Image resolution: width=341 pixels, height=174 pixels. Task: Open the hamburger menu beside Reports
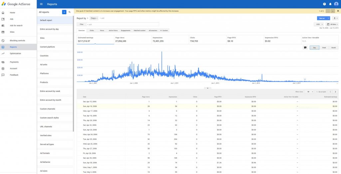point(41,4)
